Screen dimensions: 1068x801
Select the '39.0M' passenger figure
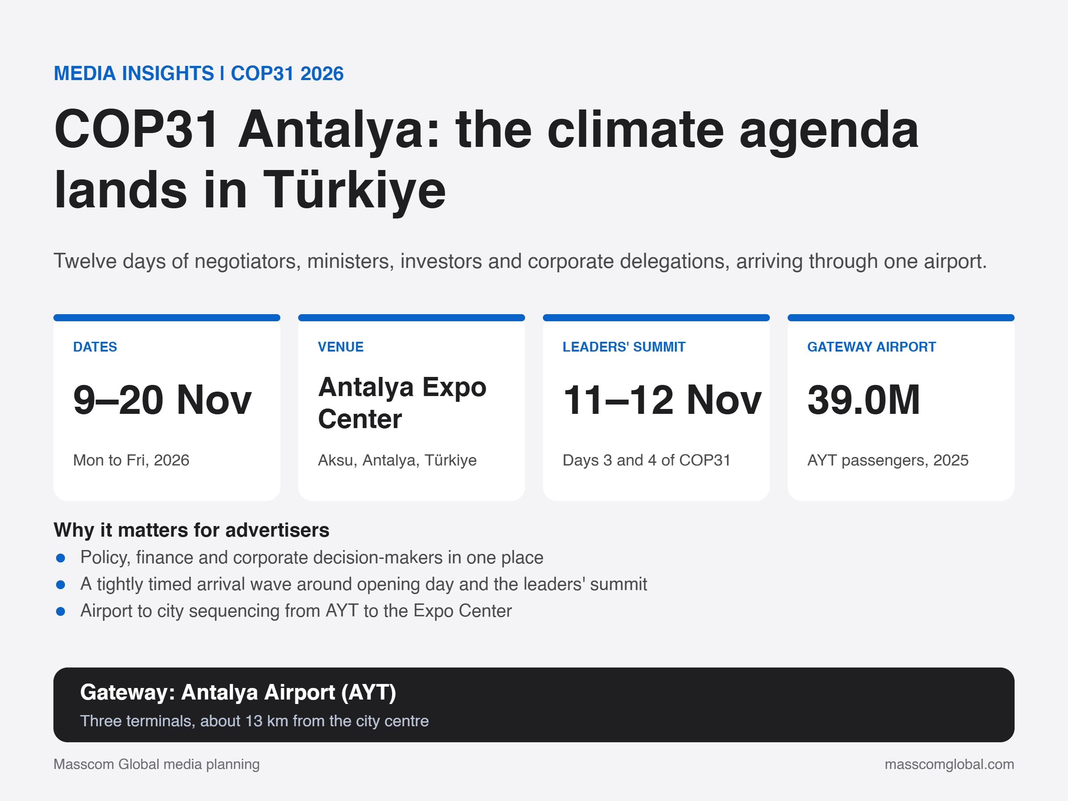864,400
